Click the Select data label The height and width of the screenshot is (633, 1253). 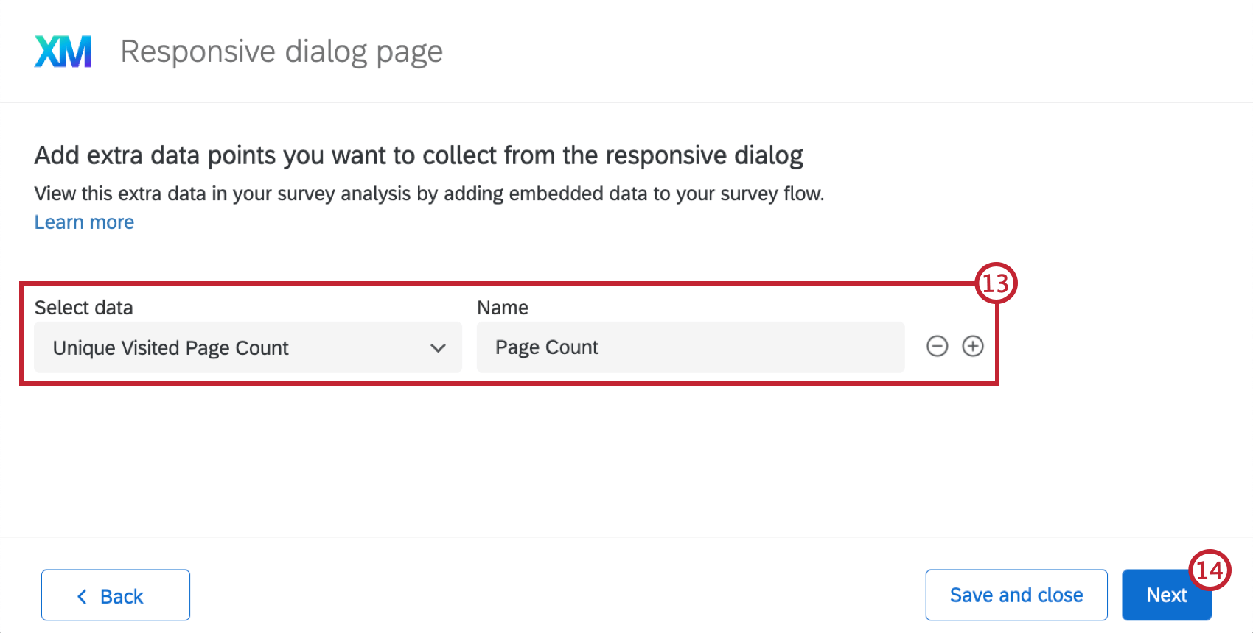coord(83,308)
